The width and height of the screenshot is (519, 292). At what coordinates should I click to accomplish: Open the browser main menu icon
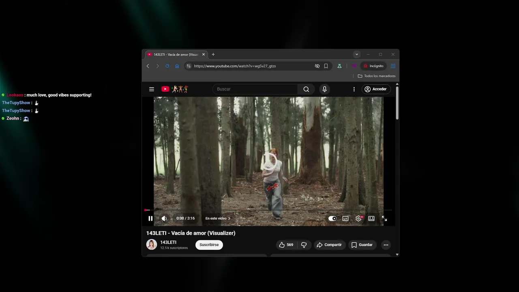click(393, 66)
